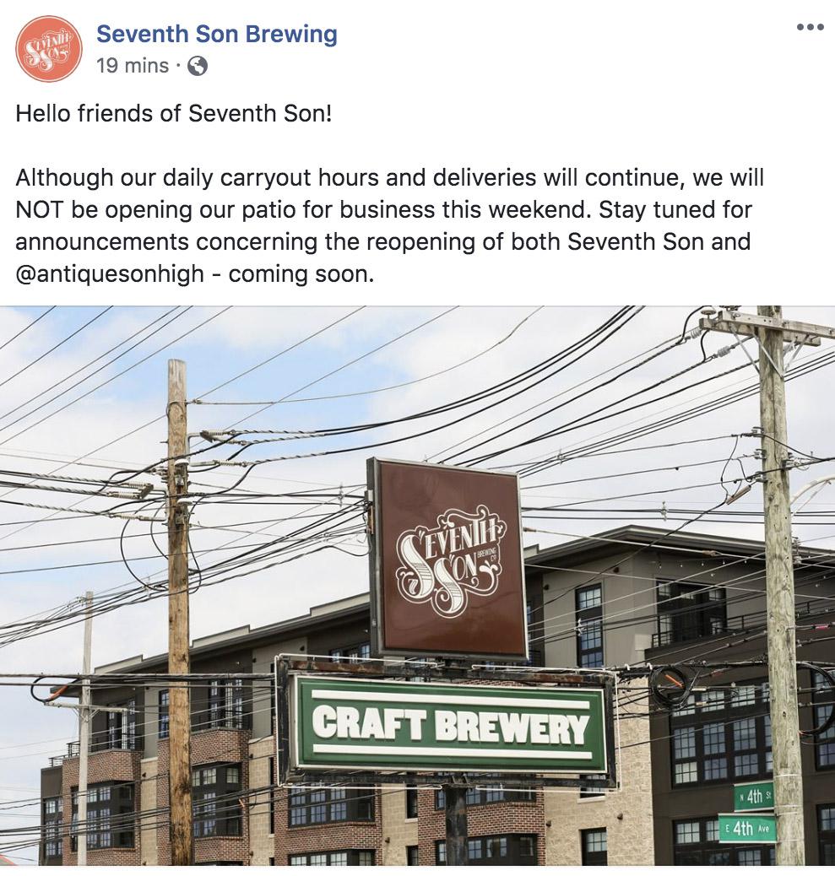835x876 pixels.
Task: Click the 'coming soon' text in the post
Action: coord(301,274)
